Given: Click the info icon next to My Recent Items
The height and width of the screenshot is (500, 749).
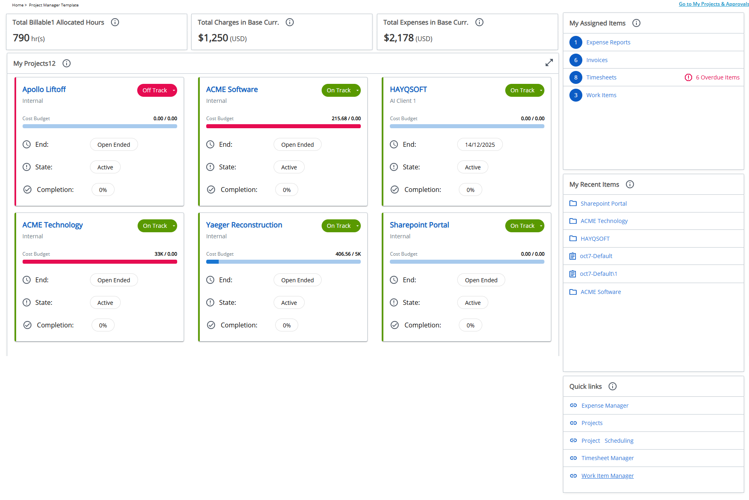Looking at the screenshot, I should [630, 184].
